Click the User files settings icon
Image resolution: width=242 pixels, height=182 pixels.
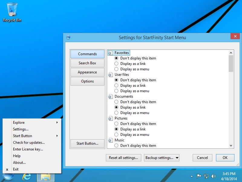[110, 75]
